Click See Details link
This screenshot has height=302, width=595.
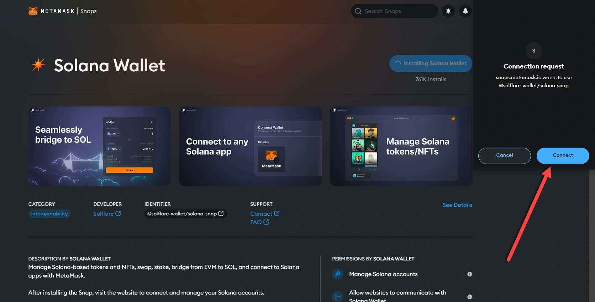(x=457, y=205)
